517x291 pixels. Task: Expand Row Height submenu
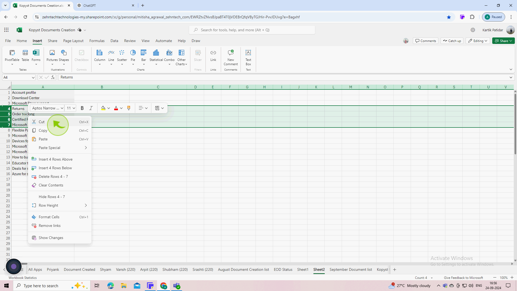click(60, 205)
